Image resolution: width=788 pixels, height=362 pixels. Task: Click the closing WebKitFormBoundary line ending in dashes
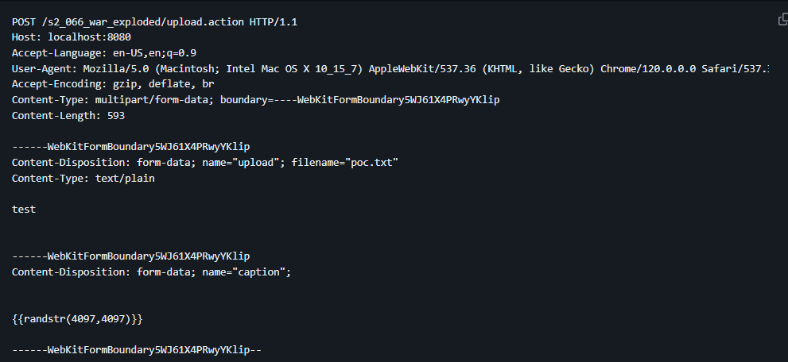click(137, 350)
